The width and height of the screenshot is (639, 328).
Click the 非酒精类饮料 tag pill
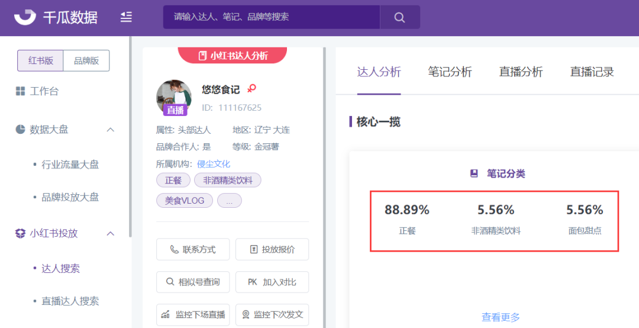[227, 180]
